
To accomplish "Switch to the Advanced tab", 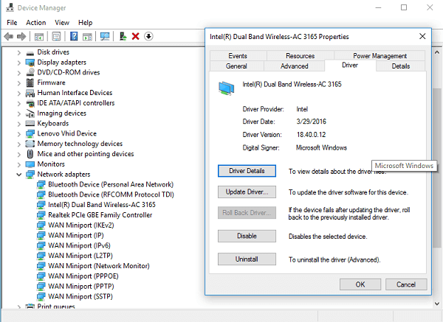I will (x=294, y=66).
